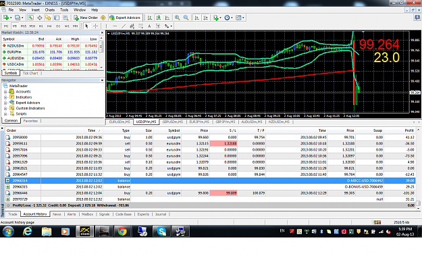
Task: Open the Periods clock toolbar icon
Action: (x=227, y=18)
